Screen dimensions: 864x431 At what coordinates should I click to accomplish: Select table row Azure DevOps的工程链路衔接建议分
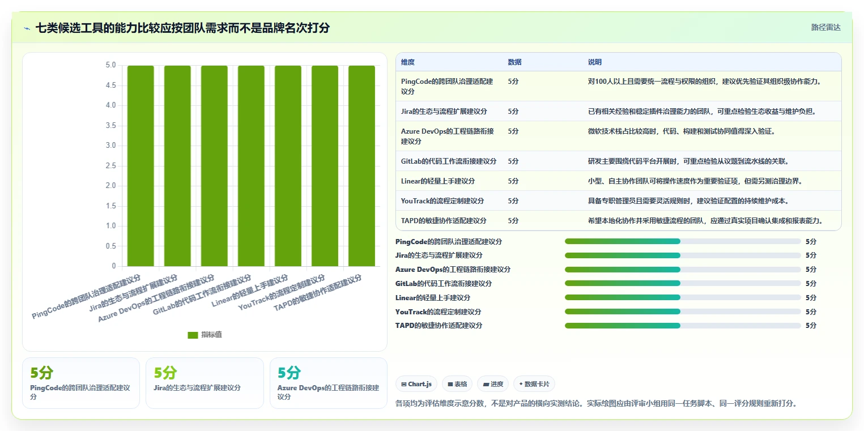coord(619,136)
